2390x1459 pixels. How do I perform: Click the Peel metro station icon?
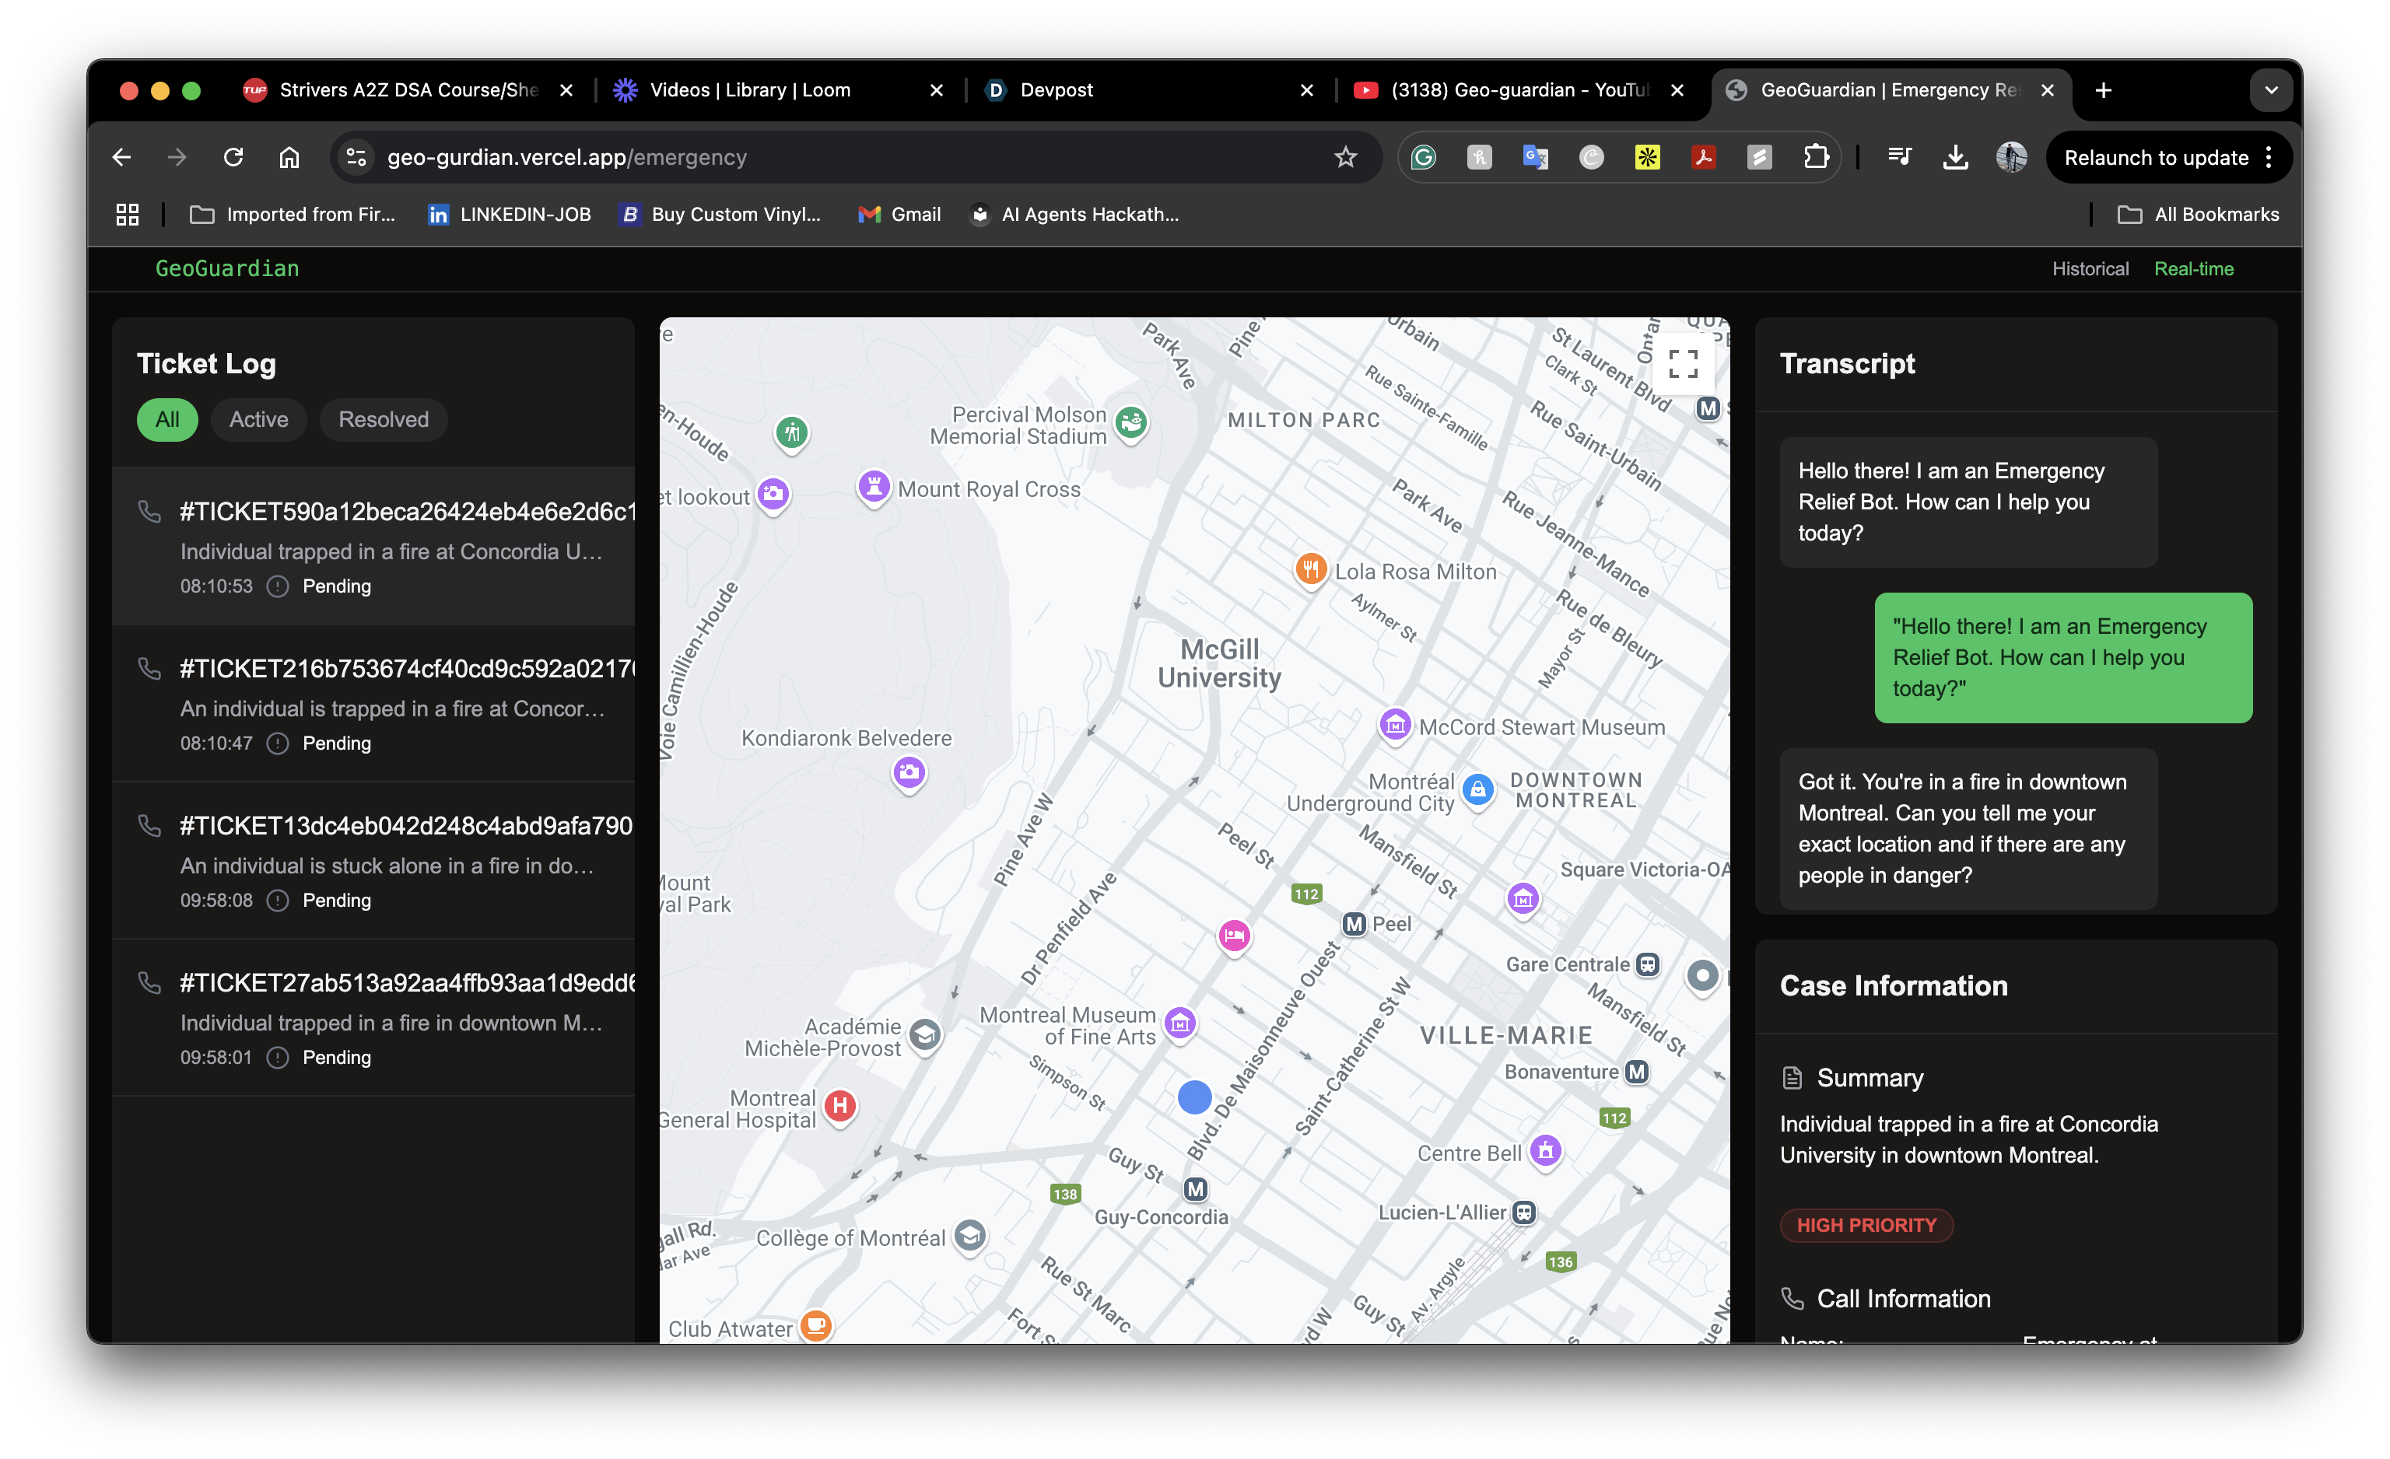point(1354,924)
